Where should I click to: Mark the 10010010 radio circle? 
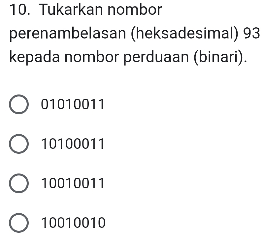(x=19, y=223)
